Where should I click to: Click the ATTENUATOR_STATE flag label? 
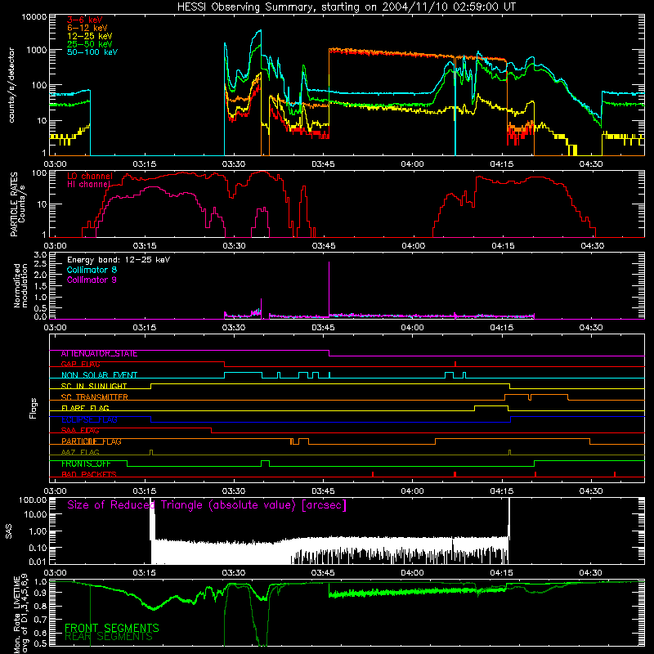pos(99,354)
